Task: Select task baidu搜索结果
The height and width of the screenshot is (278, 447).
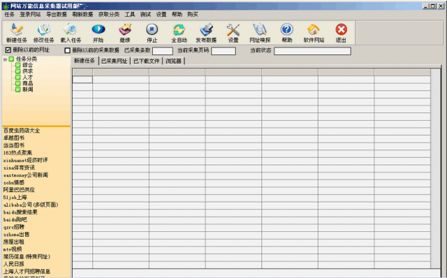Action: pyautogui.click(x=20, y=212)
